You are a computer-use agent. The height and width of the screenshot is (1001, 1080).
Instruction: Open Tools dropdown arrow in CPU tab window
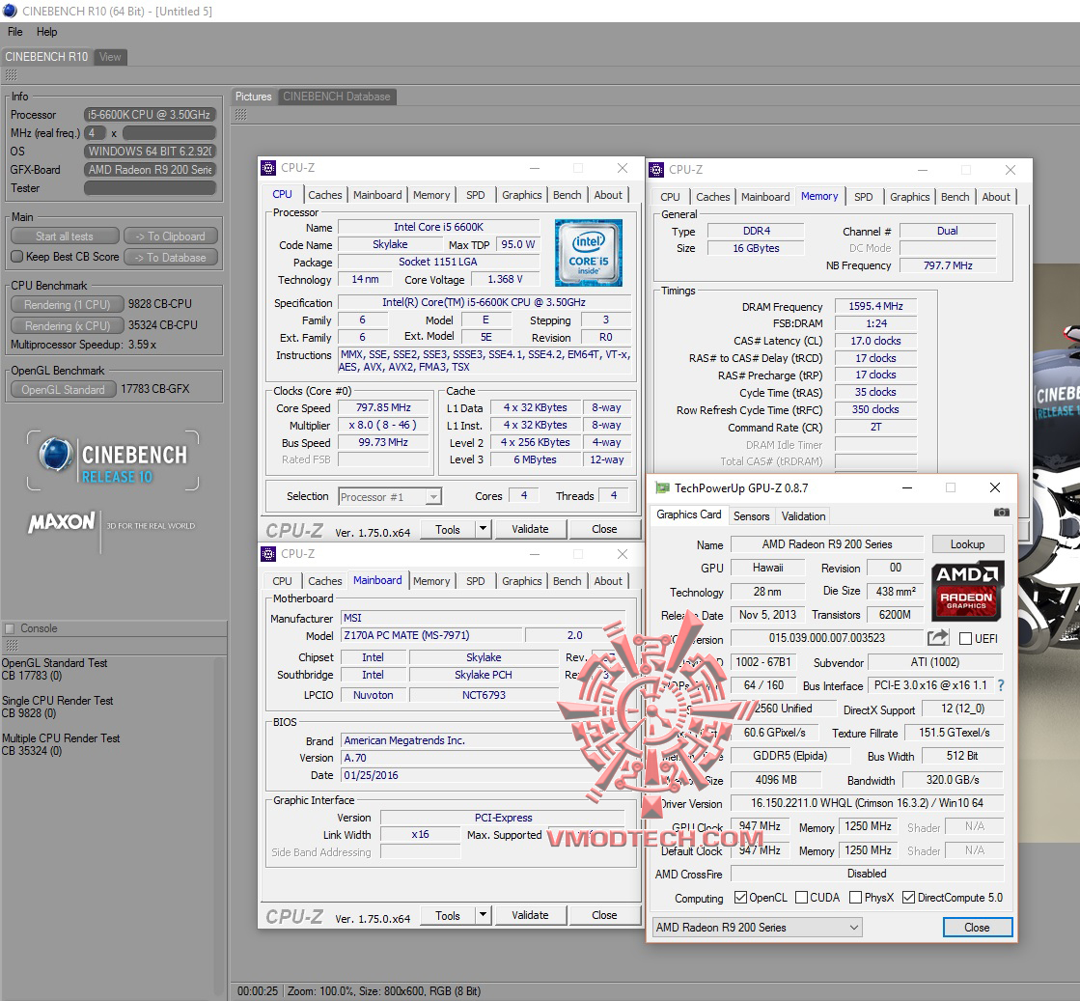(x=483, y=529)
